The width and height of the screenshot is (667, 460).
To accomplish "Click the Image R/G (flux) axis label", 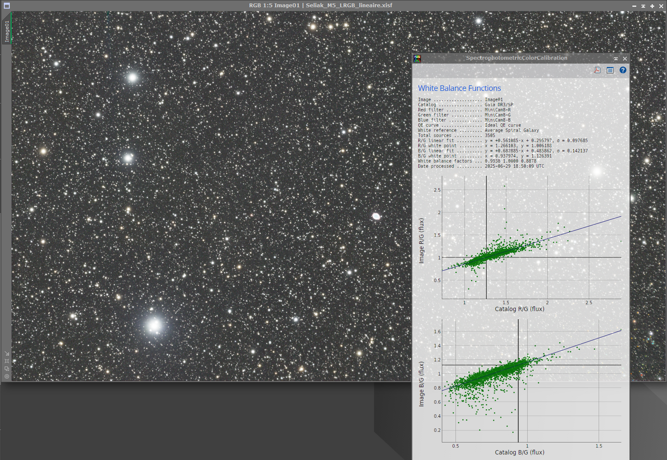I will pyautogui.click(x=421, y=241).
